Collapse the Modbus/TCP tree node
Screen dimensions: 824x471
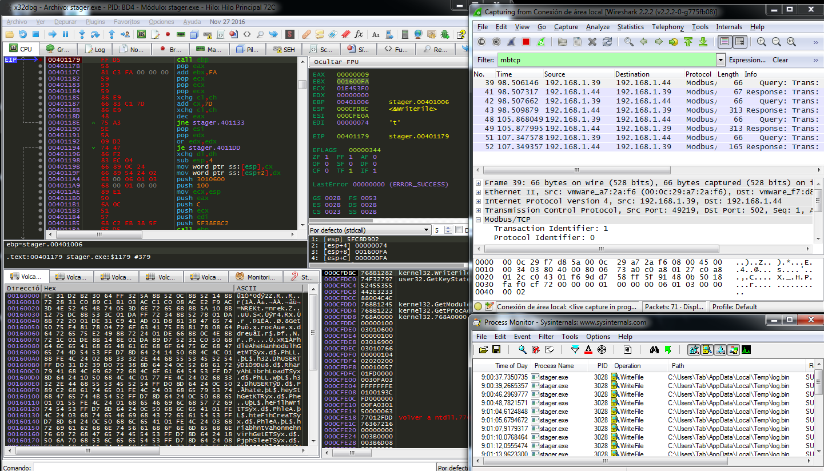point(479,219)
